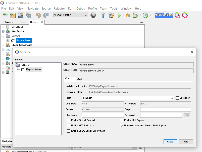Click the Close button in Servers dialog

(170, 142)
